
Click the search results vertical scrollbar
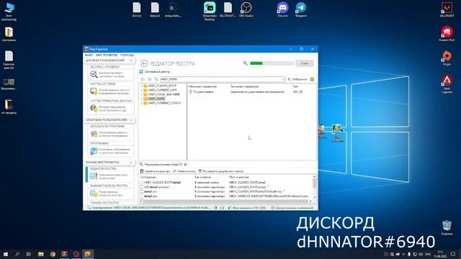click(314, 187)
